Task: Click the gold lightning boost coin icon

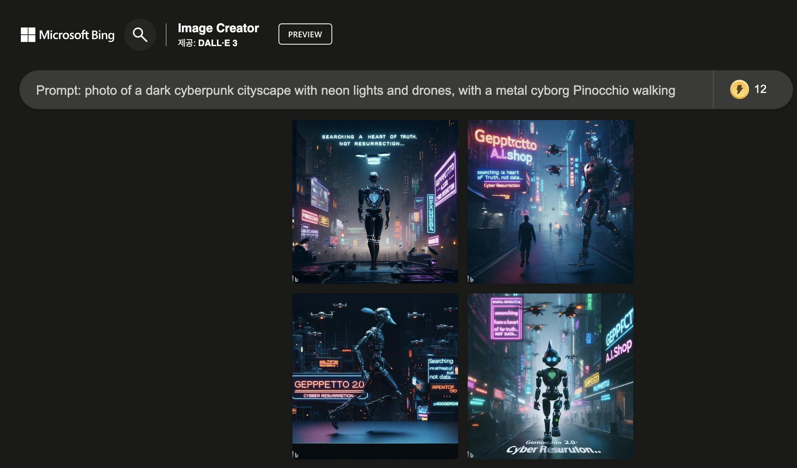Action: click(x=739, y=89)
